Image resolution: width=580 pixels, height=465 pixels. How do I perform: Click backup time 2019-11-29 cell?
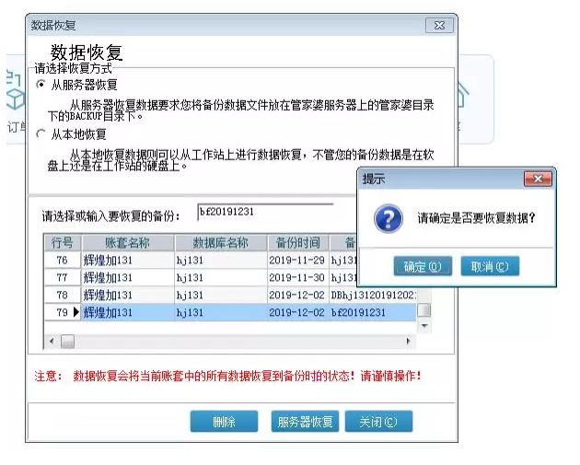coord(297,260)
